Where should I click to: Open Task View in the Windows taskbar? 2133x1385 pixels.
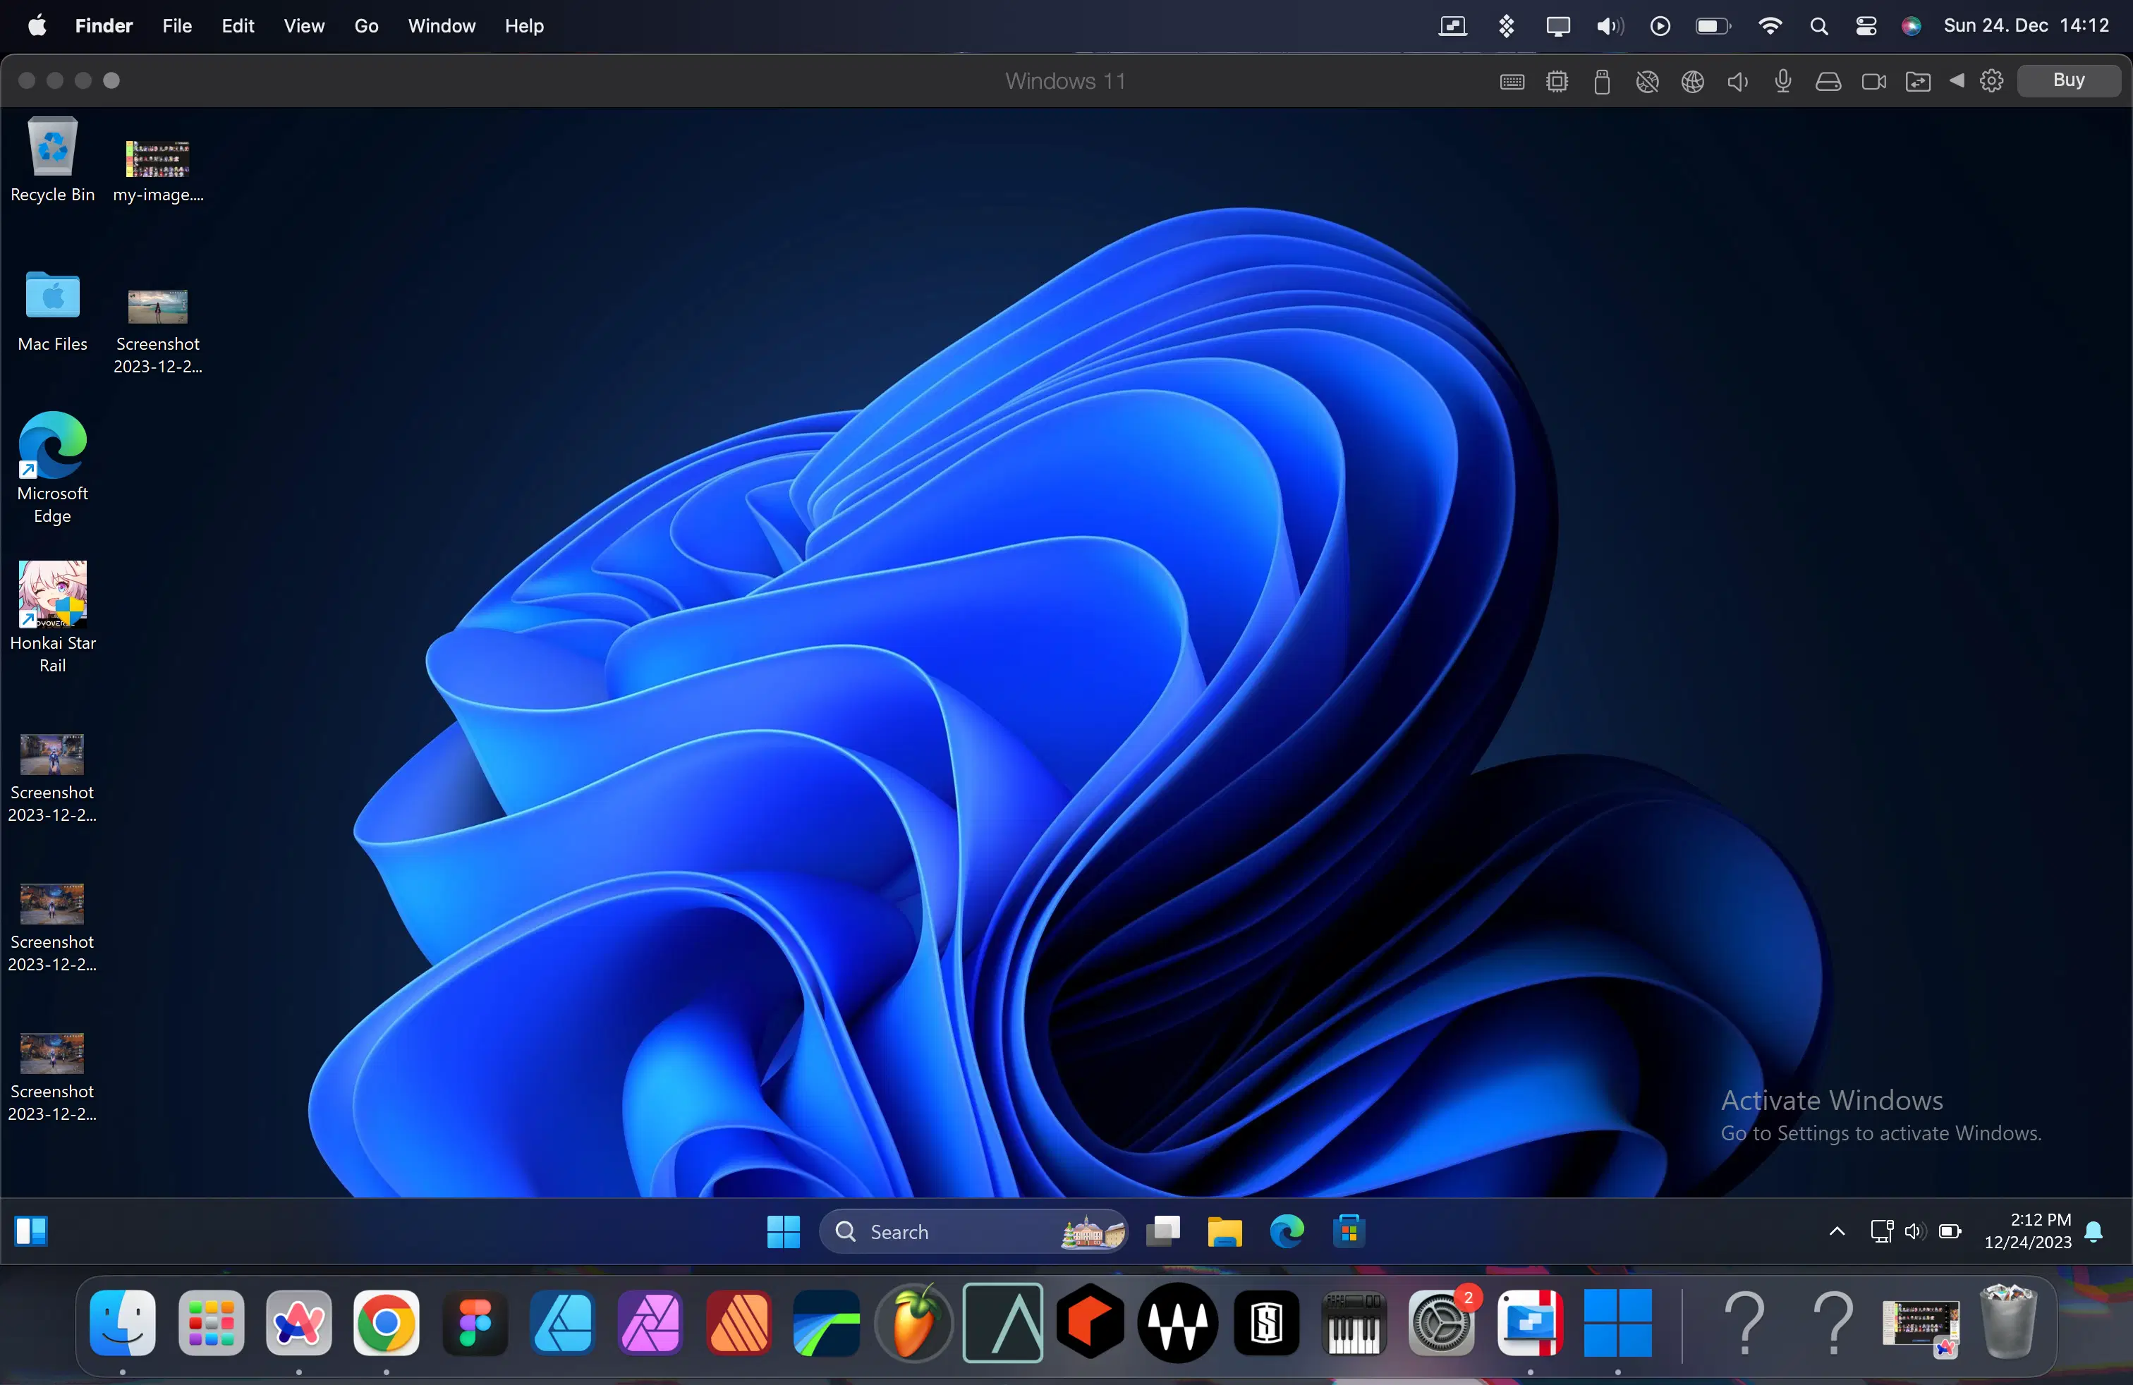(1163, 1232)
